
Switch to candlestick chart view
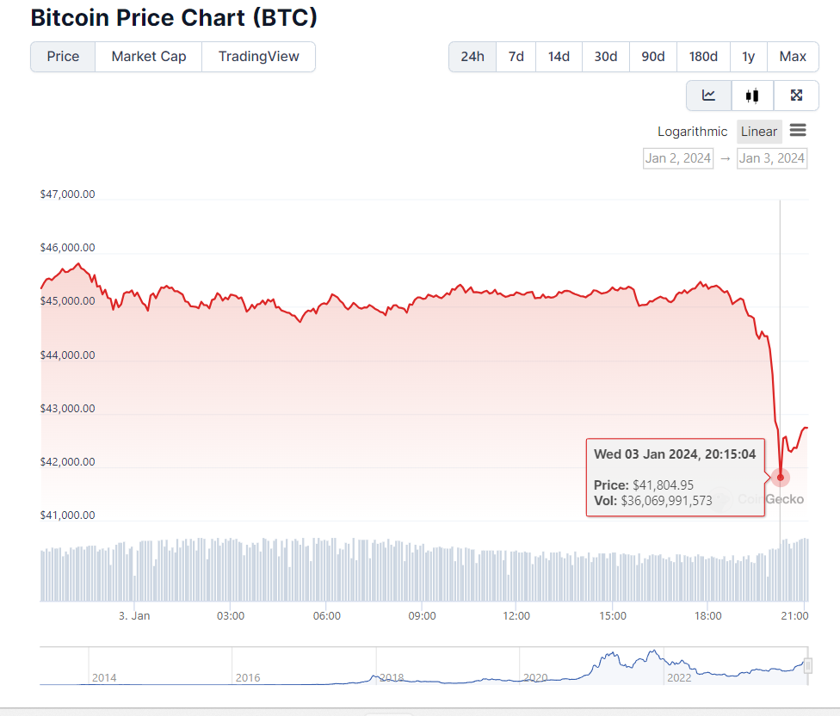tap(751, 96)
